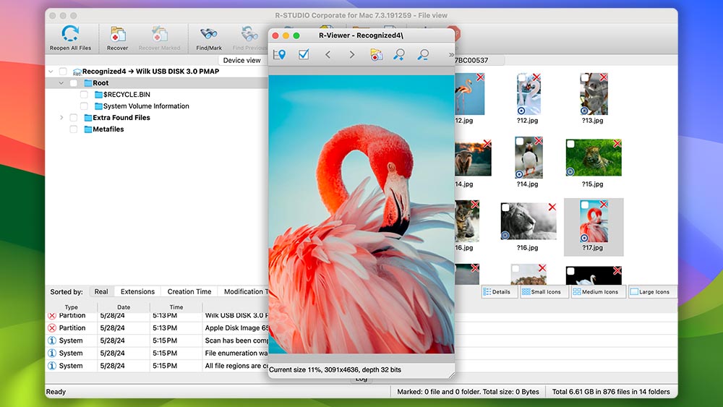Click the Recover Marked toolbar icon
This screenshot has height=407, width=723.
(x=159, y=35)
